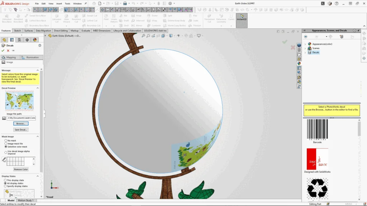Switch to the Motion Study 1 tab
This screenshot has width=367, height=206.
pos(25,200)
